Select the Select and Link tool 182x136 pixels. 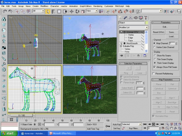coord(17,11)
